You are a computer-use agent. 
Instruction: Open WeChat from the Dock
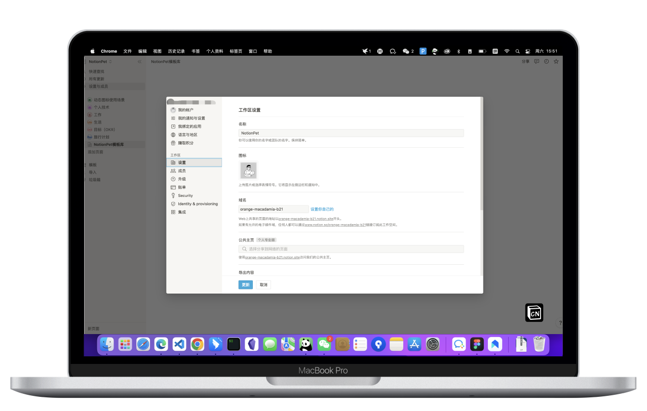click(x=324, y=345)
